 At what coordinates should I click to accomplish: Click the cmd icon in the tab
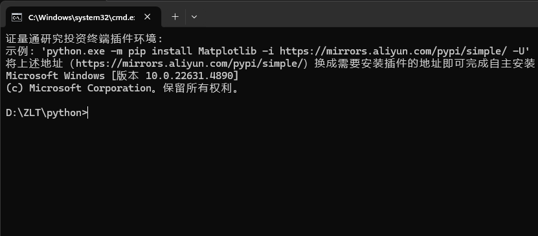pyautogui.click(x=16, y=17)
